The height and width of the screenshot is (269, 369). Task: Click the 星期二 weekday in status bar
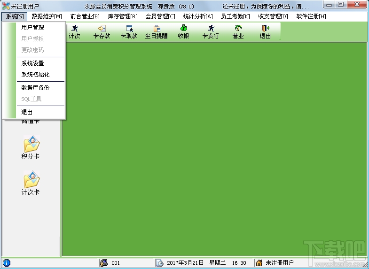[218, 263]
